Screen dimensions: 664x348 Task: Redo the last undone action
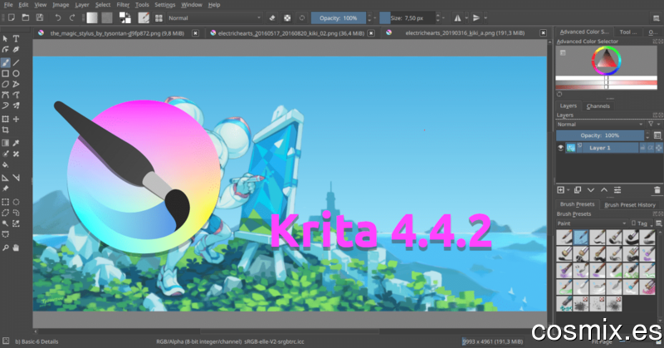click(71, 17)
